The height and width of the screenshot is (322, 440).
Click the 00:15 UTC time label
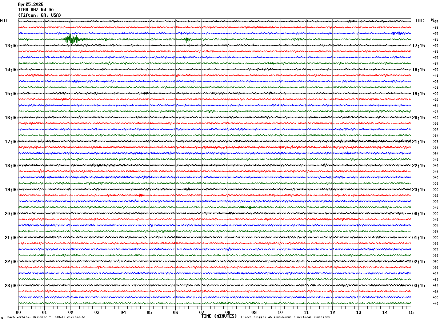point(419,214)
